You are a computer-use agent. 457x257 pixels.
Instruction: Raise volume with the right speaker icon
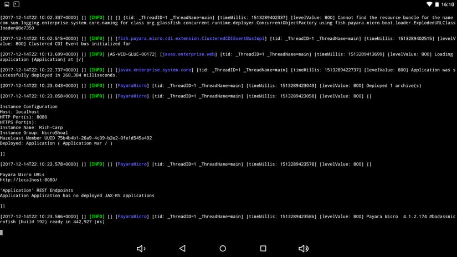tap(304, 248)
